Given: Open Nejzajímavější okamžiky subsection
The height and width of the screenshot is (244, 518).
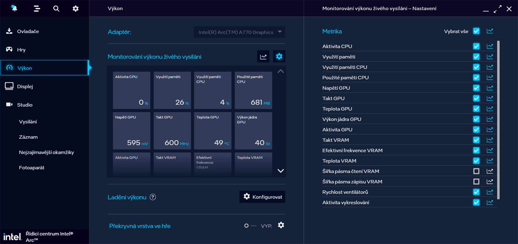Looking at the screenshot, I should 47,152.
